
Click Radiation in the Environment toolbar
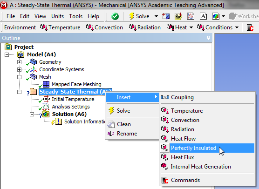click(x=145, y=27)
